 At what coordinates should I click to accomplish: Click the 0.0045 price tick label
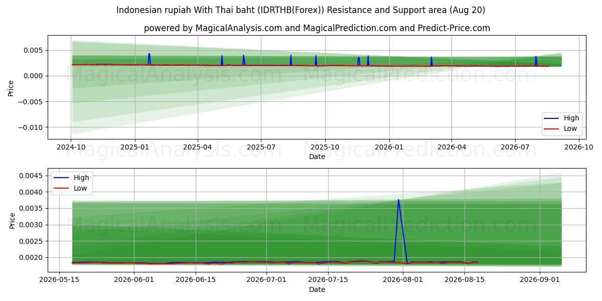click(32, 176)
